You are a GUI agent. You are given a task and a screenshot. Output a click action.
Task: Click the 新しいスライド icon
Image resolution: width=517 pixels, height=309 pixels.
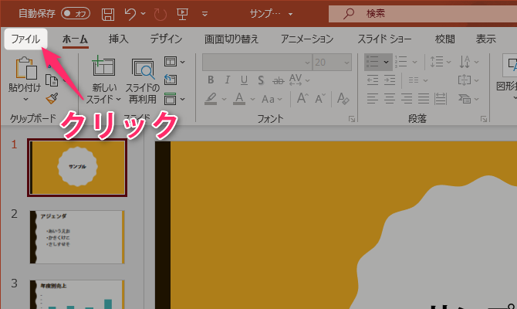(103, 66)
